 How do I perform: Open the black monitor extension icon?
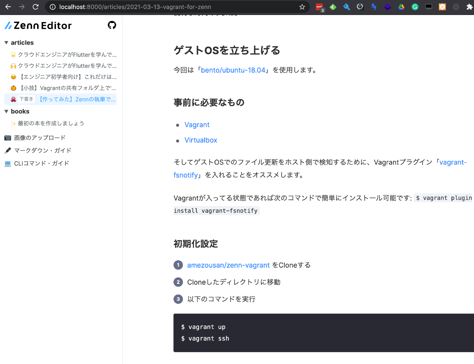[x=429, y=7]
